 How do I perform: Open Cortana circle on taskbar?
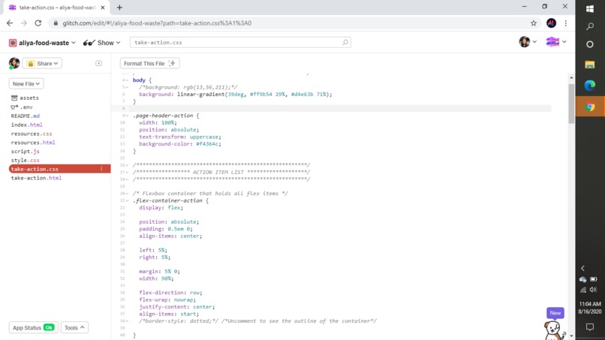pos(590,44)
